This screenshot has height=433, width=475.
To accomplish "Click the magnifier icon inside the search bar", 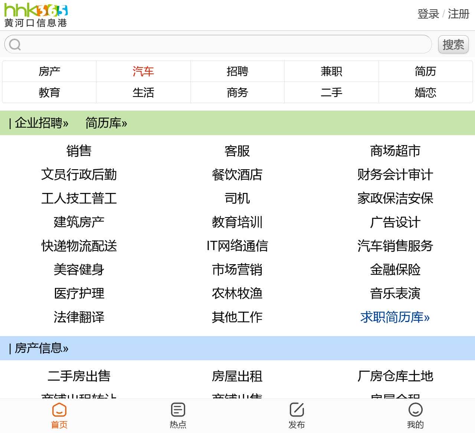I will 15,44.
